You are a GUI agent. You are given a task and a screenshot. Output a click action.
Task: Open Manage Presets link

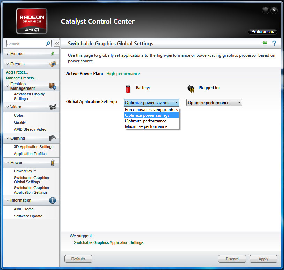tap(21, 78)
